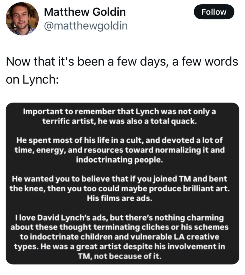Open Matthew Goldin's profile photo
The height and width of the screenshot is (275, 245).
coord(22,19)
